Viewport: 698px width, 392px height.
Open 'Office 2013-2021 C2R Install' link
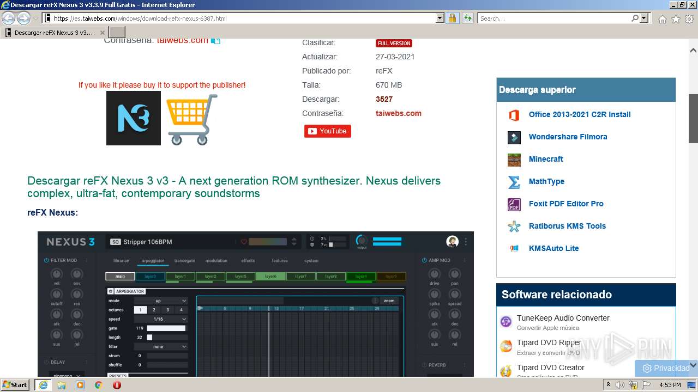[x=580, y=114]
